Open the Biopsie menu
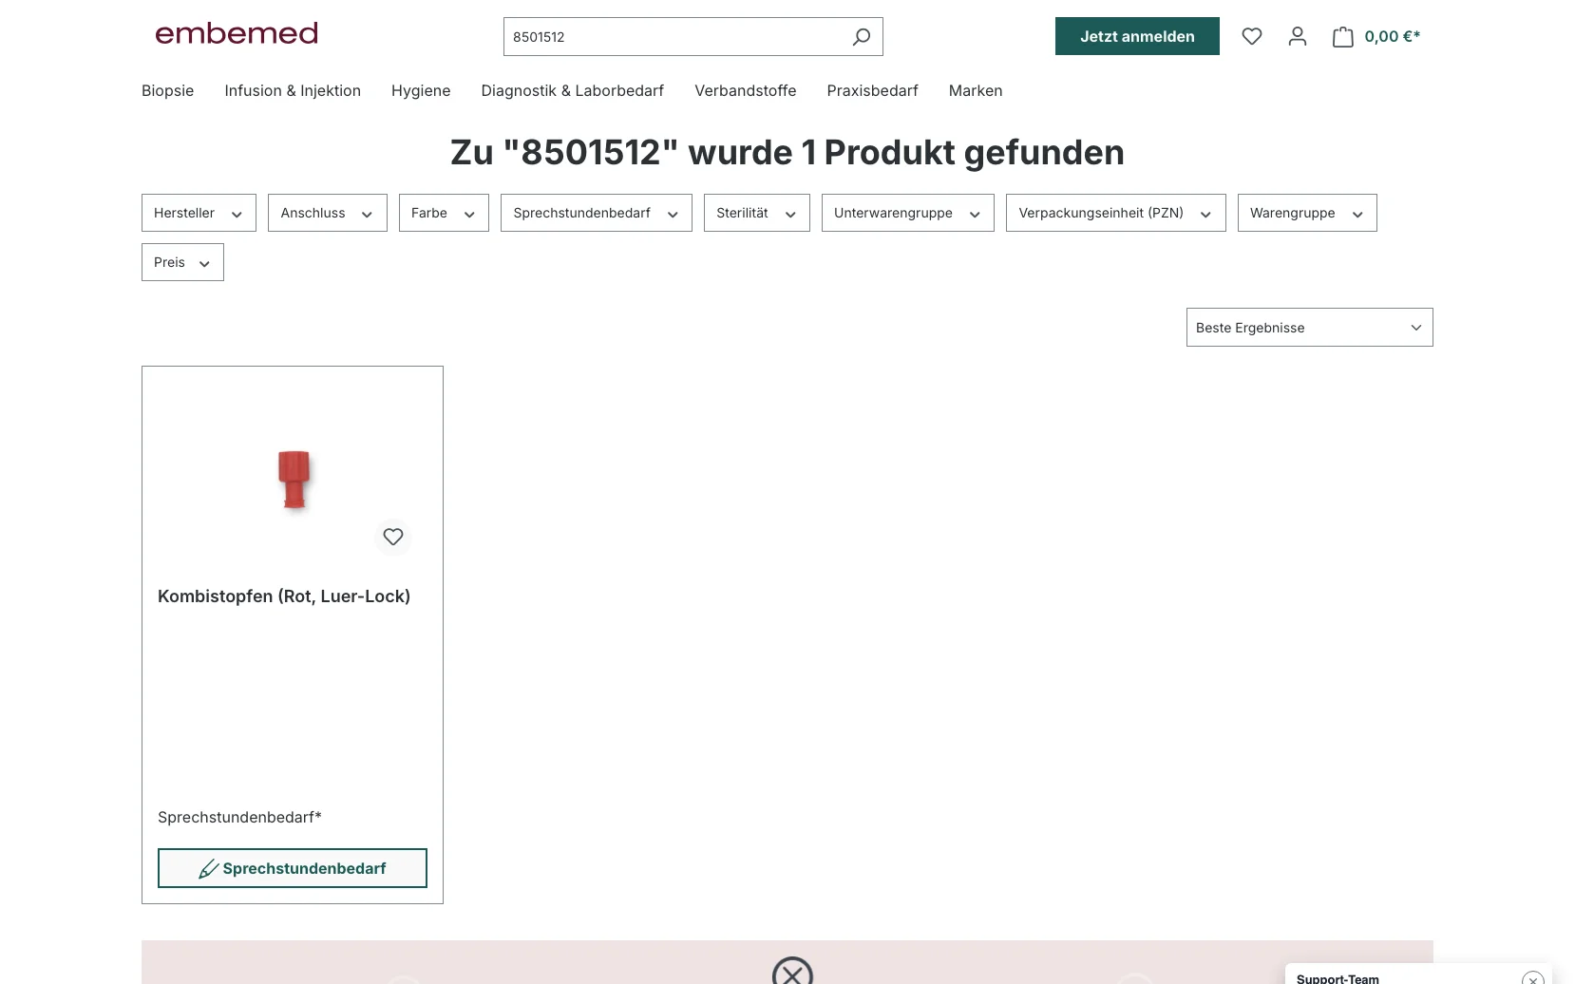Viewport: 1575px width, 984px height. coord(168,91)
